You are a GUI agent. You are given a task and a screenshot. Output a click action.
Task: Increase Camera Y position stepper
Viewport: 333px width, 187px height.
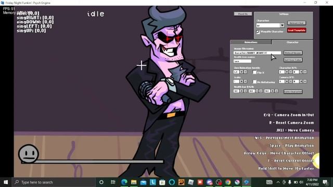(301, 82)
